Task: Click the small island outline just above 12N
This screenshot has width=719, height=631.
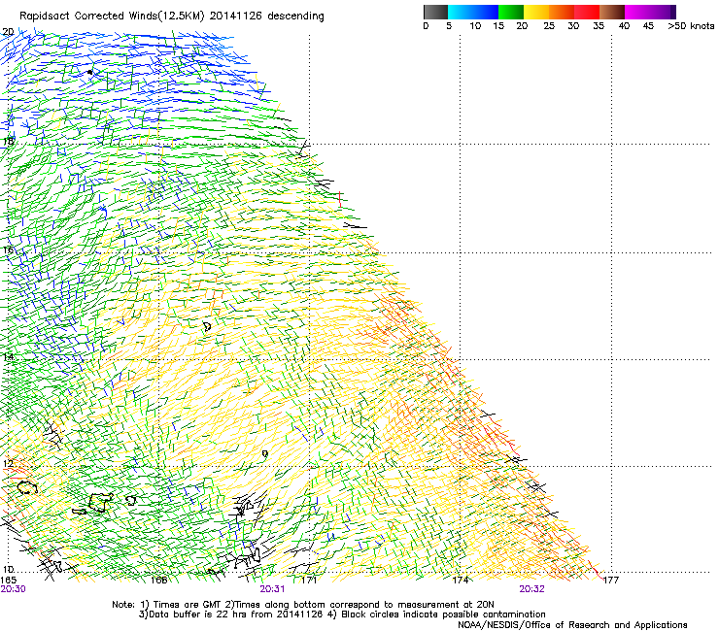Action: pyautogui.click(x=264, y=453)
